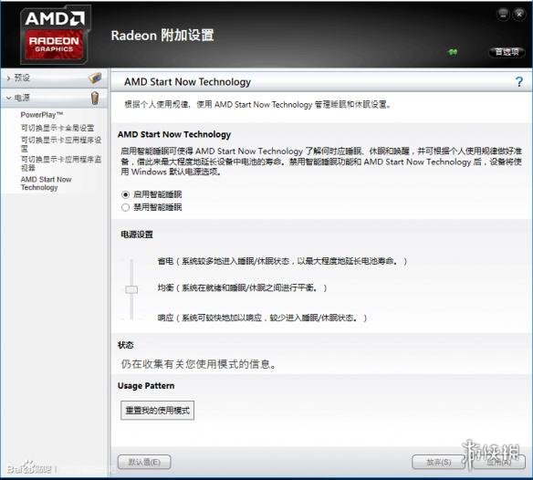Select AMD Start Now Technology in sidebar

pyautogui.click(x=47, y=183)
